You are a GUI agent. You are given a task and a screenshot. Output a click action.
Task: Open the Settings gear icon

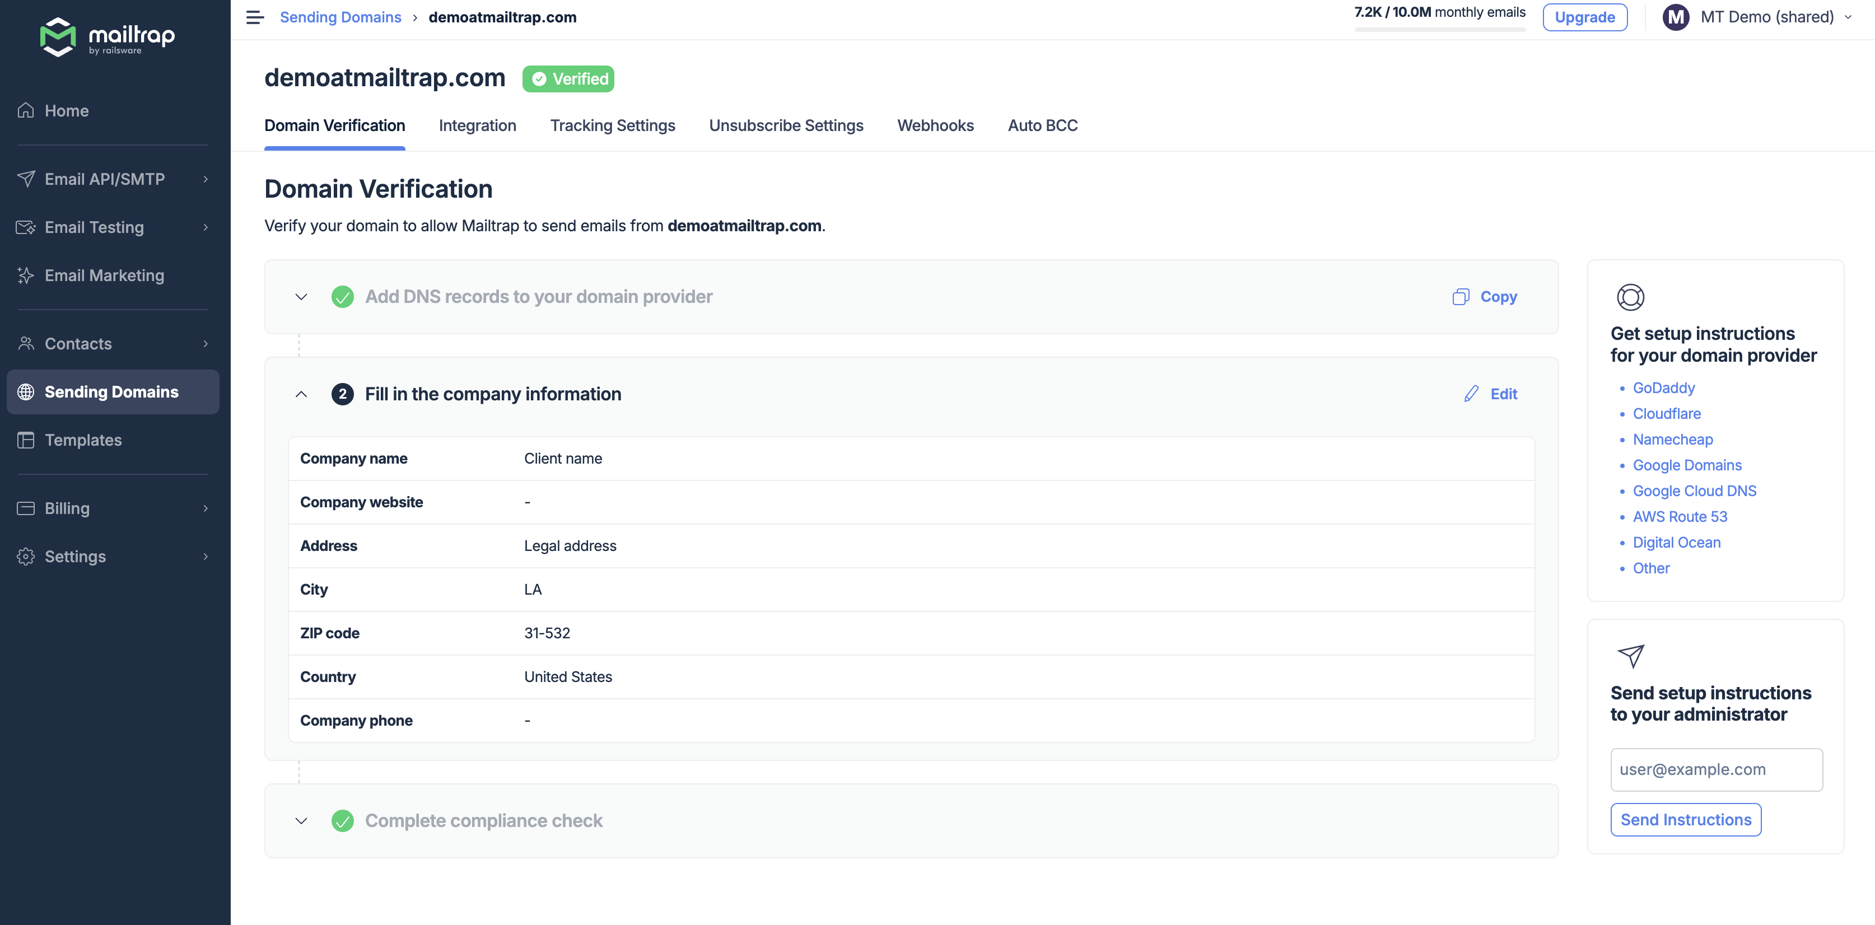[x=25, y=556]
